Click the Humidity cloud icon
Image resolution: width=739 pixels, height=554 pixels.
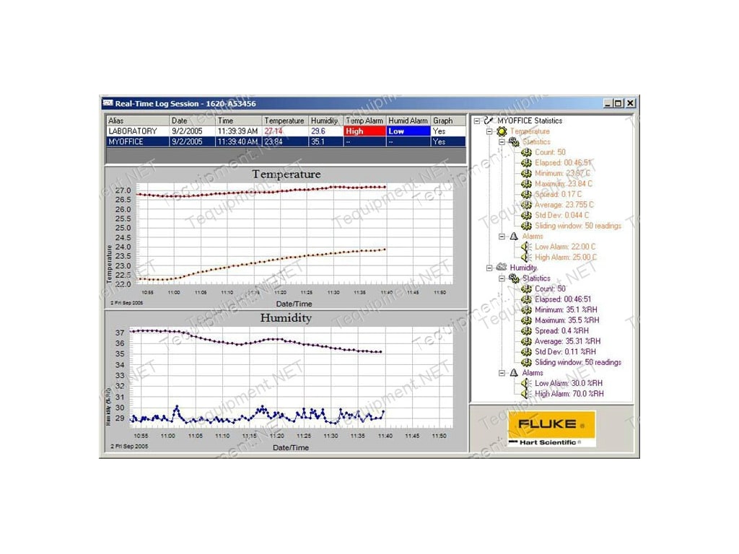[501, 267]
